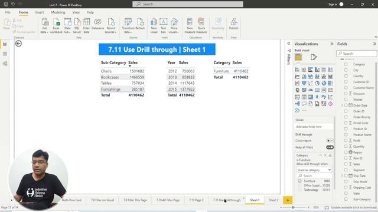
Task: Open Report view in left sidebar
Action: pyautogui.click(x=5, y=44)
